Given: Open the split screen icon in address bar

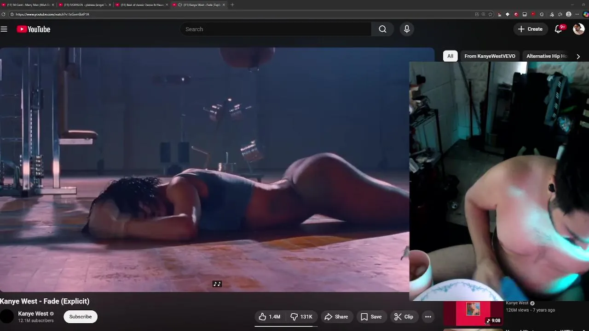Looking at the screenshot, I should click(477, 14).
